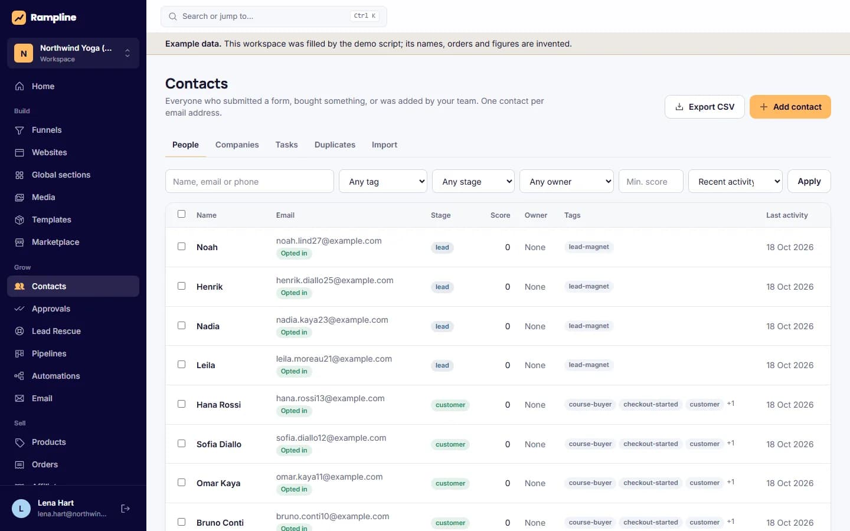Open the Any owner dropdown
The image size is (850, 531).
point(567,181)
